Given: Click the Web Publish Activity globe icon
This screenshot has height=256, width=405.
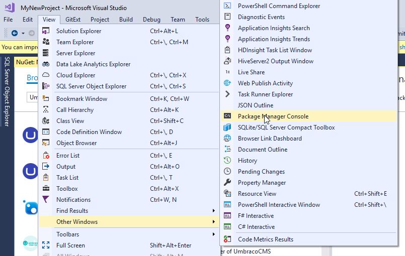Looking at the screenshot, I should coord(227,83).
